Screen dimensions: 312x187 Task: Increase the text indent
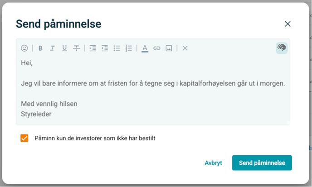coord(93,48)
